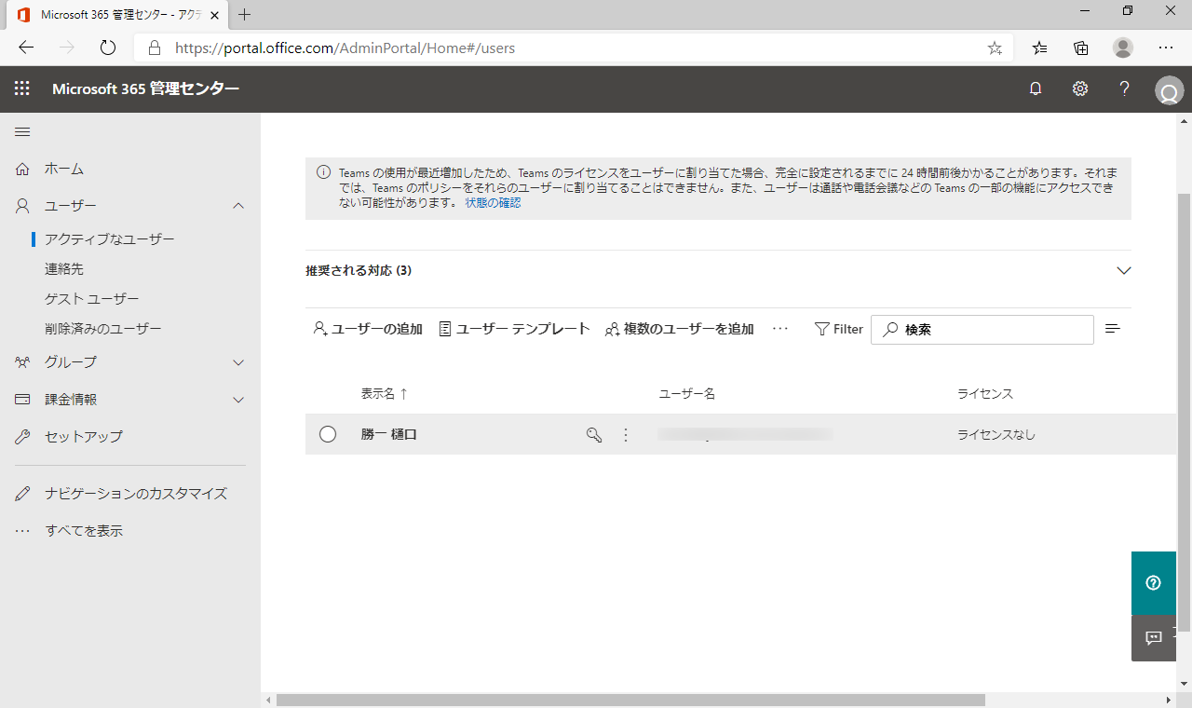Viewport: 1192px width, 708px height.
Task: Click the Groups icon in sidebar
Action: 23,361
